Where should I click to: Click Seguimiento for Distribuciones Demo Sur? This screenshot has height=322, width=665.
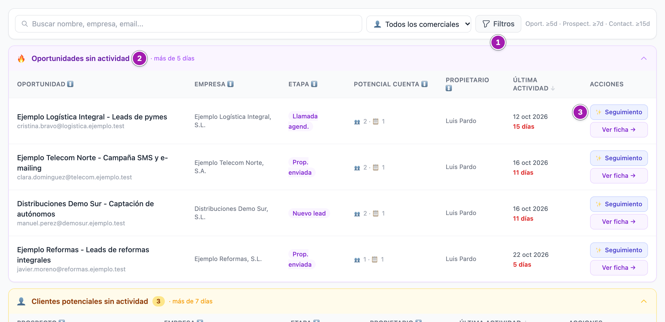619,204
